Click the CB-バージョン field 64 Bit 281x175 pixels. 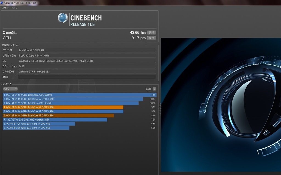pyautogui.click(x=87, y=66)
